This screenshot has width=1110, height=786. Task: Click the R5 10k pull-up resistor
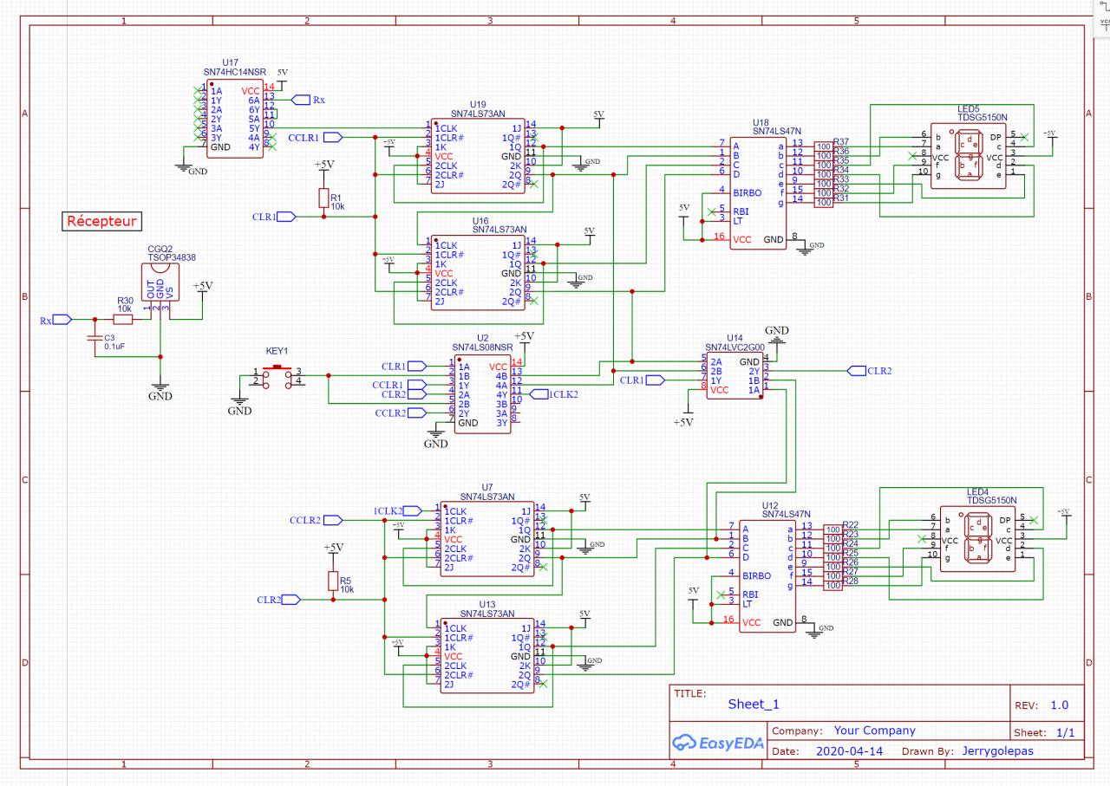pyautogui.click(x=333, y=581)
